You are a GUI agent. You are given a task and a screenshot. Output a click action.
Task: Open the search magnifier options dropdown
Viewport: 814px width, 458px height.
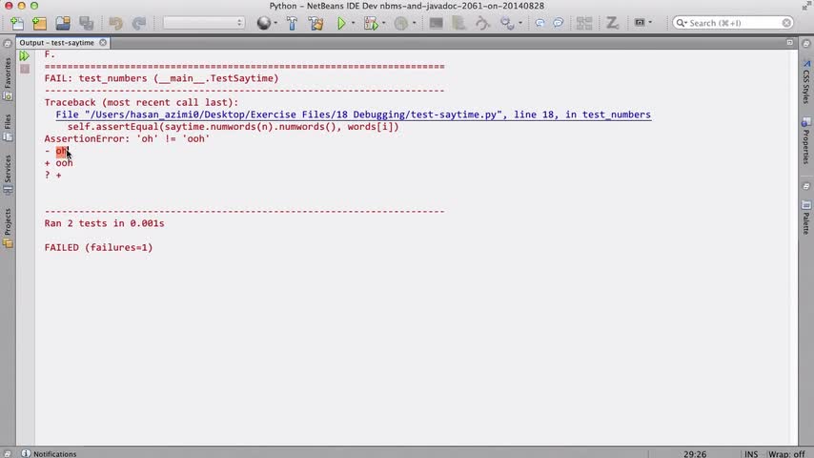(682, 23)
